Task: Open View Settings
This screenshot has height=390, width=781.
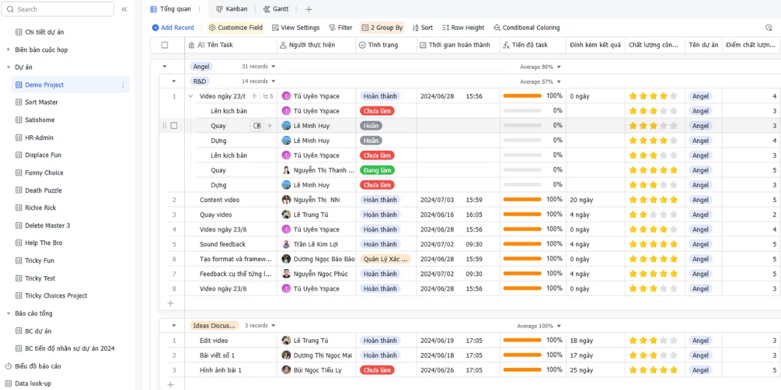Action: 295,28
